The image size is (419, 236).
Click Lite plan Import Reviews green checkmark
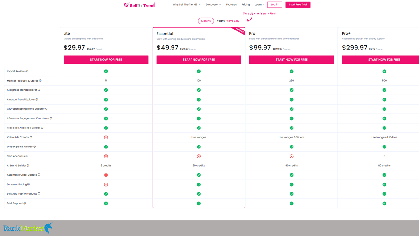click(106, 71)
